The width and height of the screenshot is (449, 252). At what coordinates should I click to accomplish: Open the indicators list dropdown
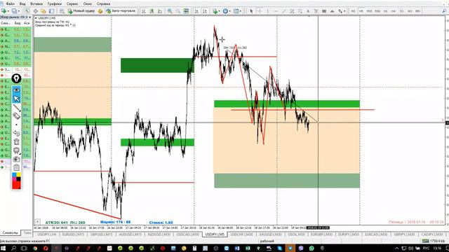click(x=216, y=11)
